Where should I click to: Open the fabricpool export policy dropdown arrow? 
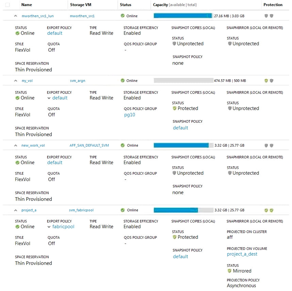(49, 227)
